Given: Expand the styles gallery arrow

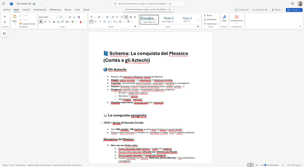Looking at the screenshot, I should click(198, 19).
